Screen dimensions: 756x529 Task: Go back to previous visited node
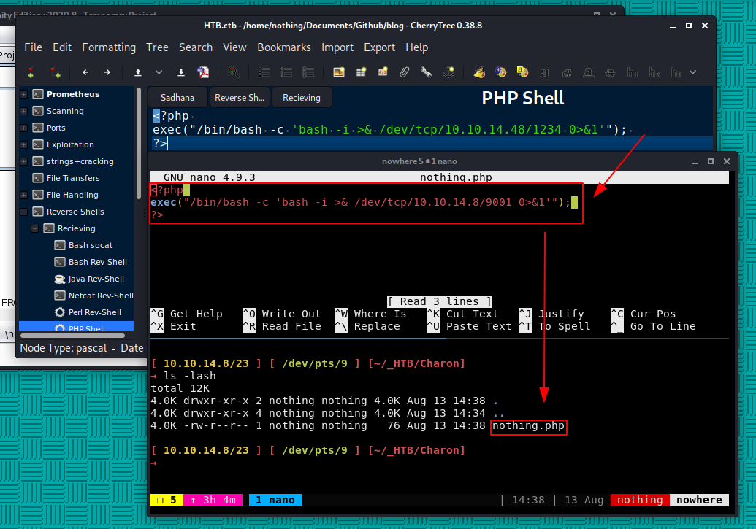point(85,73)
